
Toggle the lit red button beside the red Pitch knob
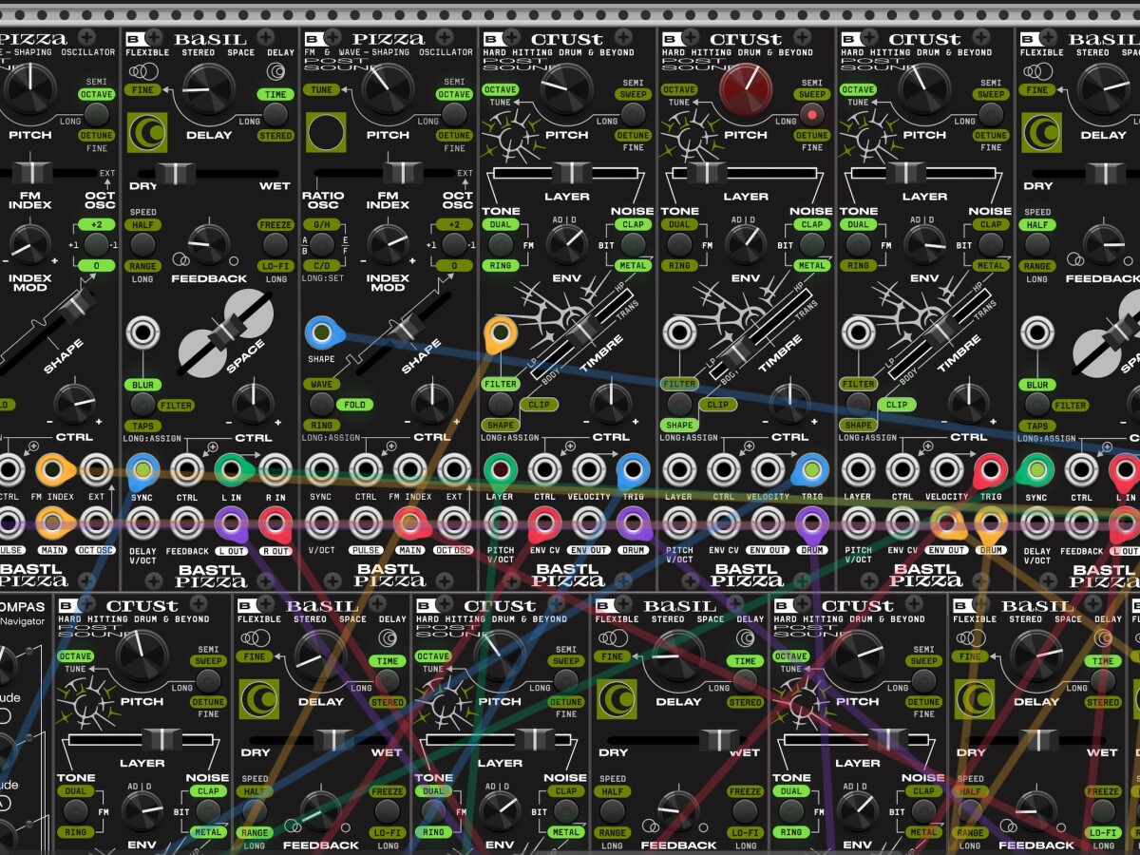811,115
